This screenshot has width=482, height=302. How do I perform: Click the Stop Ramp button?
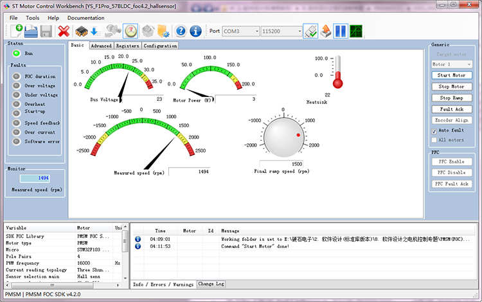[452, 98]
